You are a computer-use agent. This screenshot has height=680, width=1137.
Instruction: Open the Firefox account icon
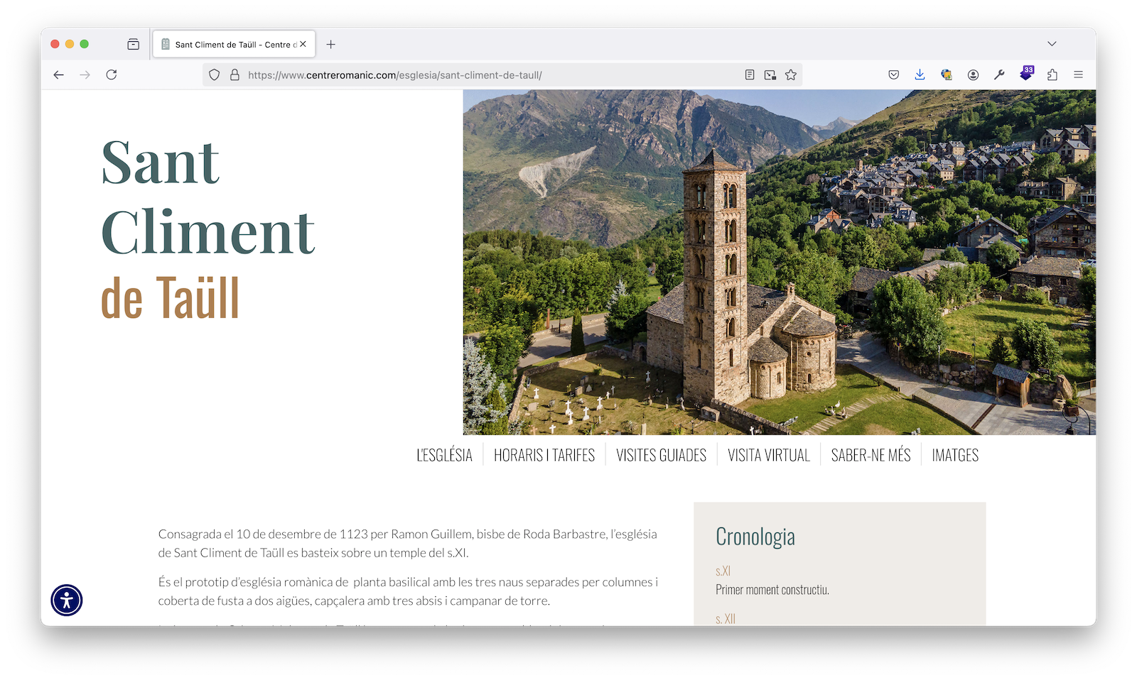(x=974, y=75)
